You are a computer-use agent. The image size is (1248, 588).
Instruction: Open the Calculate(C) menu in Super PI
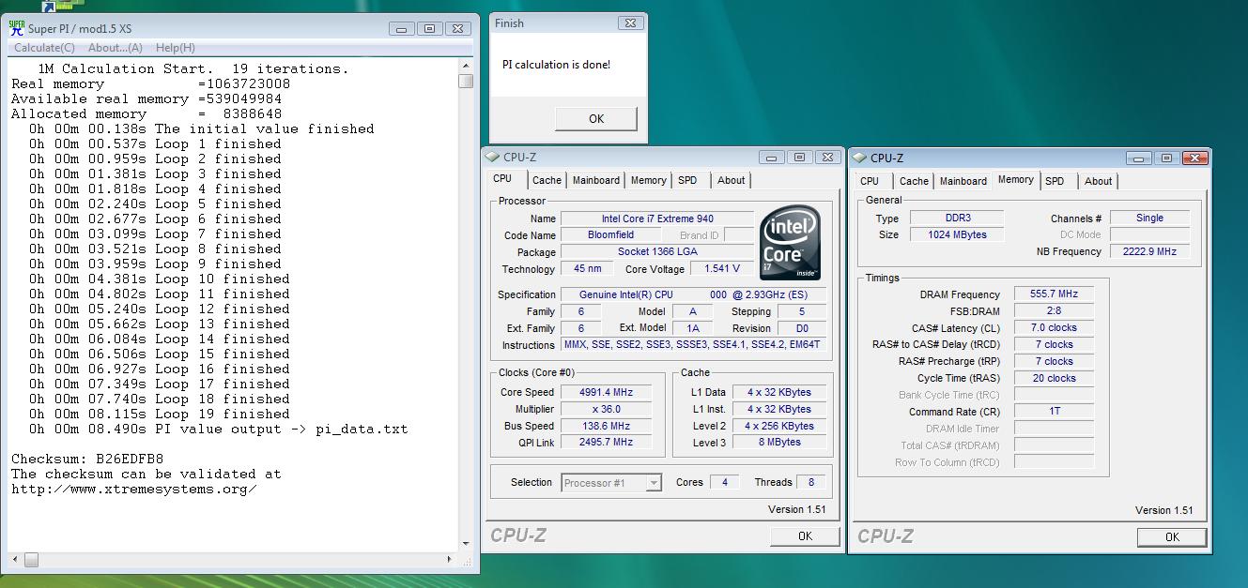[x=44, y=48]
